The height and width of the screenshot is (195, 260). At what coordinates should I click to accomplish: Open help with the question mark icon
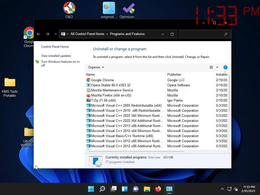(x=225, y=67)
